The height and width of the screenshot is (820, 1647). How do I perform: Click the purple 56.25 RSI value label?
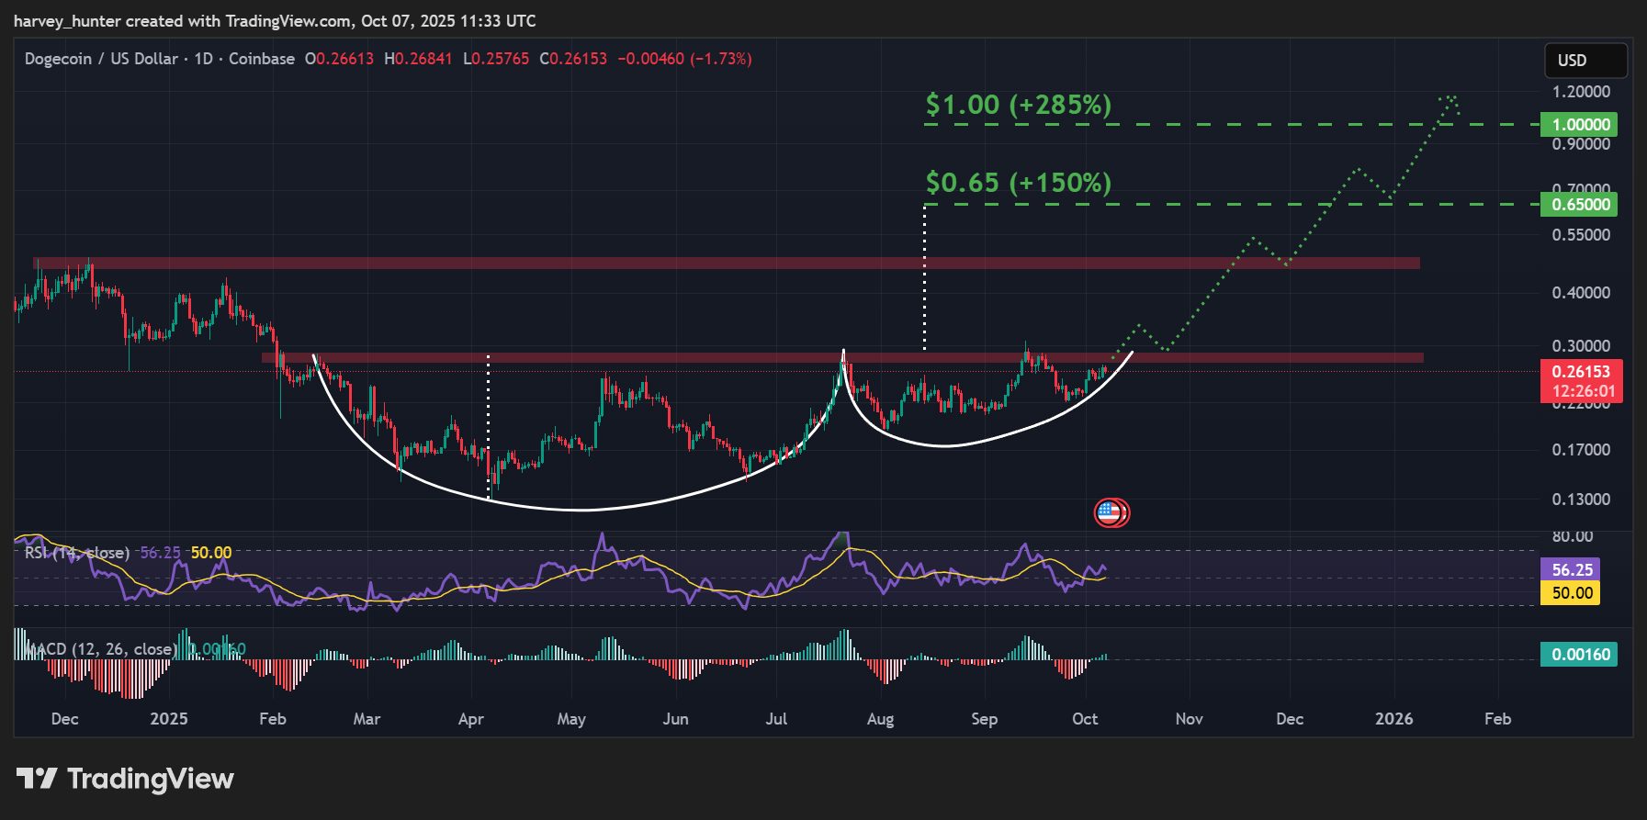[1571, 570]
